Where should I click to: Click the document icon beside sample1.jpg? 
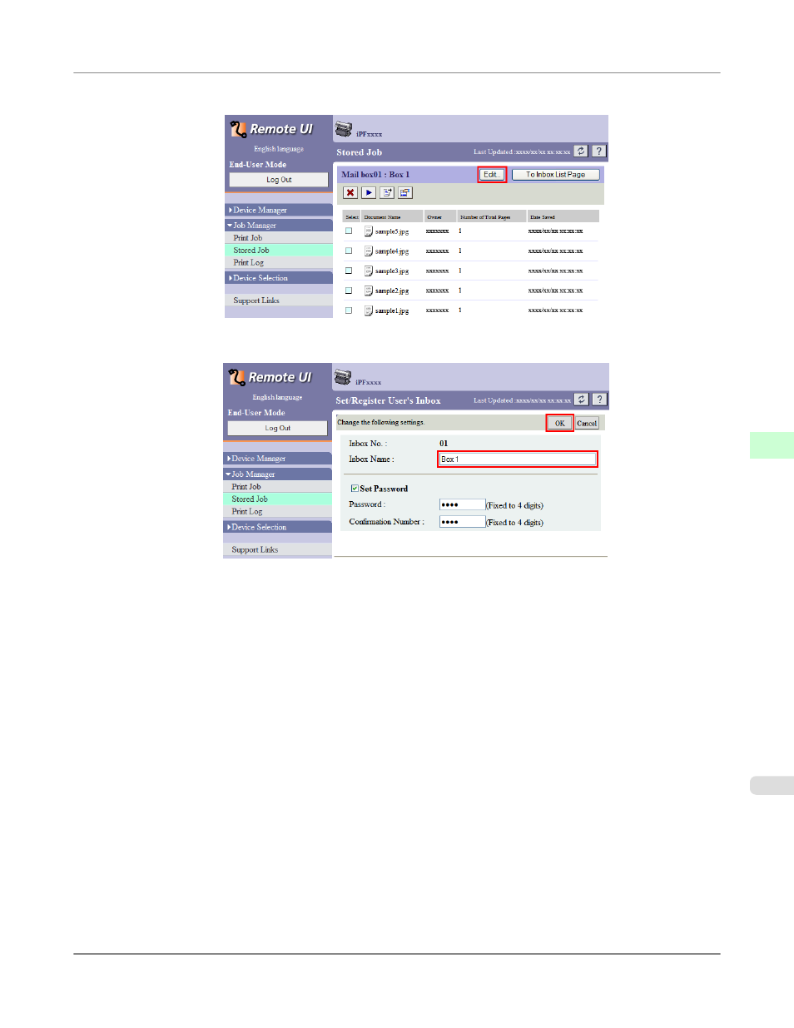369,310
